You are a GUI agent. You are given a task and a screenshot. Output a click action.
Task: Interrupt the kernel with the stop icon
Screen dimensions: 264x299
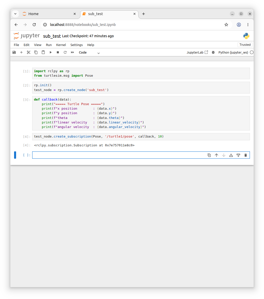point(58,52)
